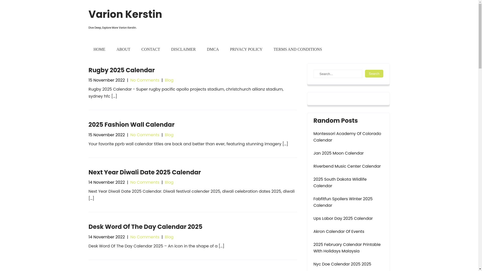Click the Varion Kerstin site title
Screen dimensions: 482x271
[125, 14]
